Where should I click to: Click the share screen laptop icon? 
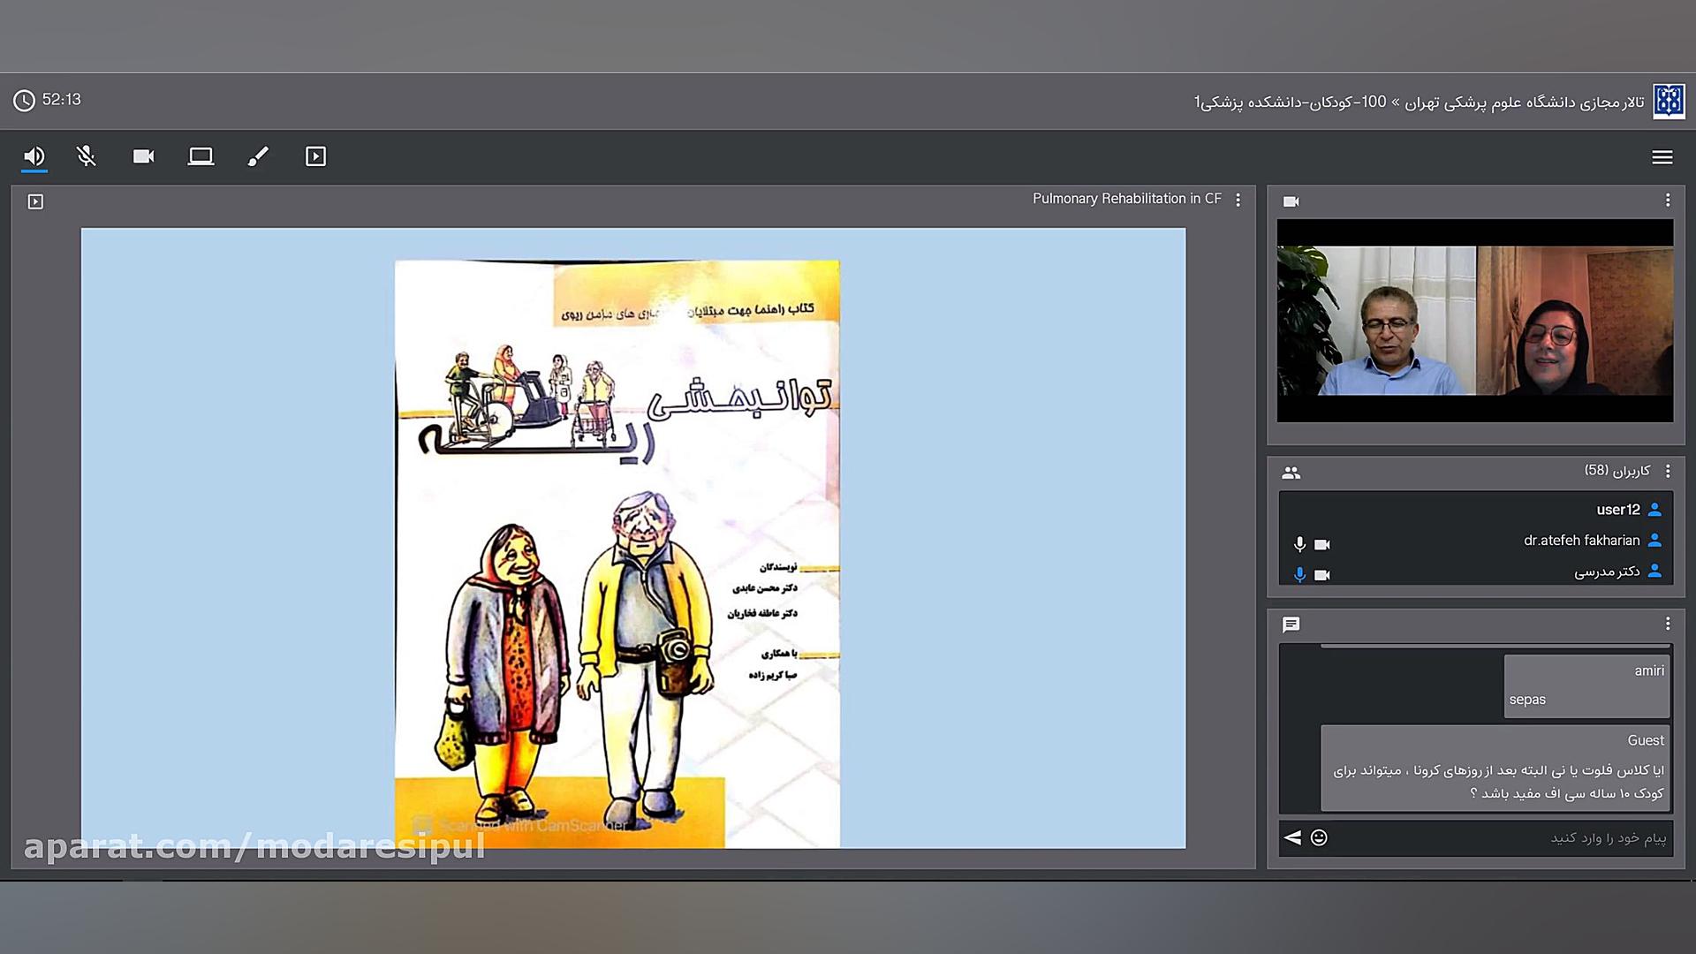click(201, 157)
